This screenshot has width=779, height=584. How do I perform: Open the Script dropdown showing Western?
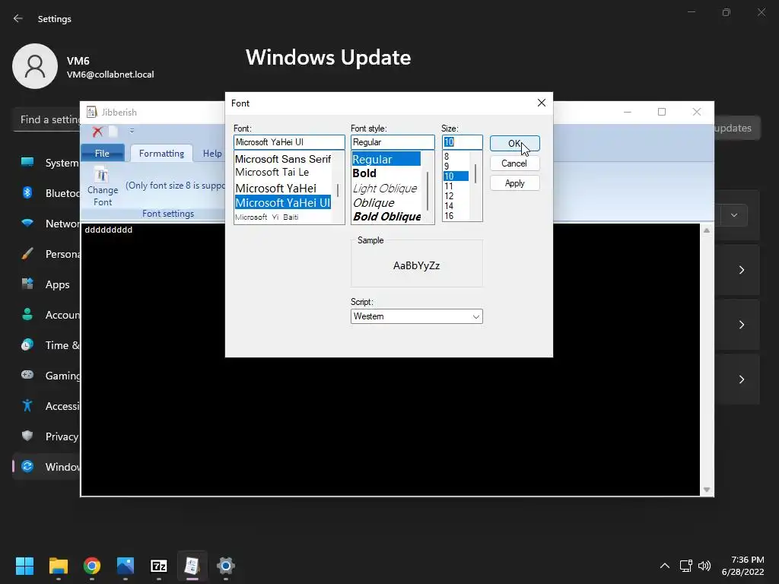(416, 316)
